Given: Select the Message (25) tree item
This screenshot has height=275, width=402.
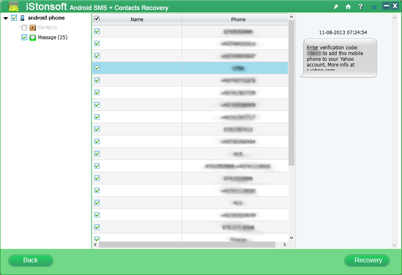Looking at the screenshot, I should tap(53, 38).
